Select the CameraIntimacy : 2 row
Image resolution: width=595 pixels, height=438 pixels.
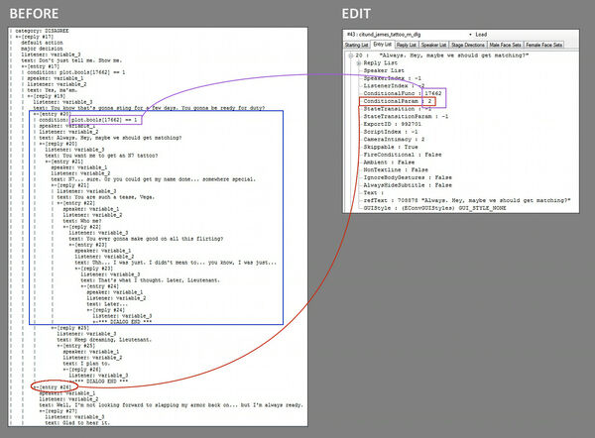[394, 139]
